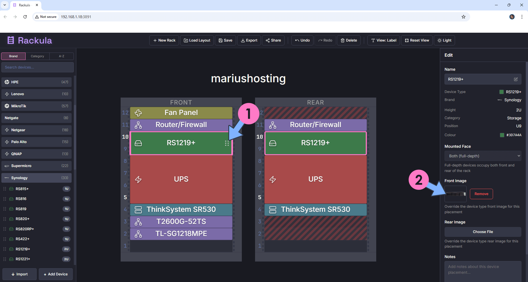Click the edit pencil icon in Name field
The width and height of the screenshot is (528, 282).
516,79
